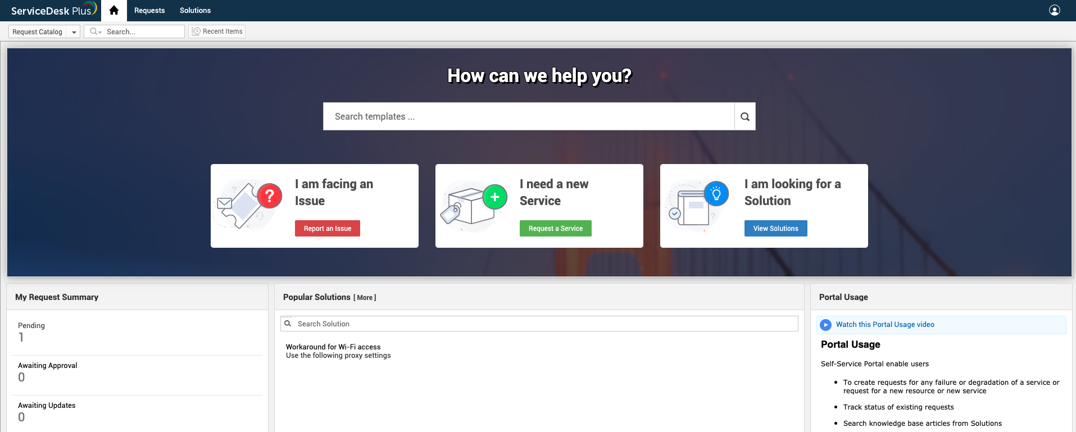Image resolution: width=1076 pixels, height=432 pixels.
Task: Click the 'I am facing an Issue' heading
Action: (x=334, y=192)
